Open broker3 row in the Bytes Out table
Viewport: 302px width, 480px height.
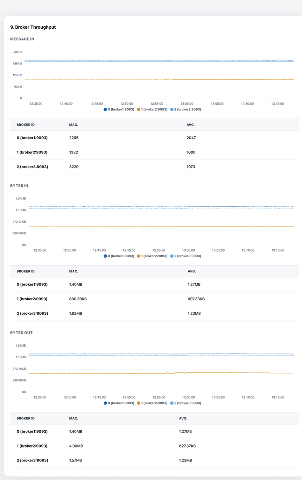tap(32, 460)
